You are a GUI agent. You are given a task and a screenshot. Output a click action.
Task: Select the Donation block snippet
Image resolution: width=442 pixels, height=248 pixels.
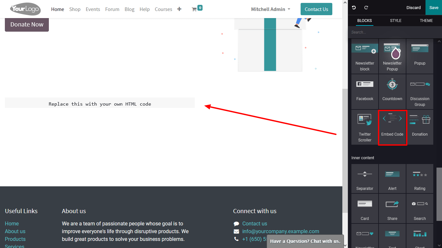(420, 127)
